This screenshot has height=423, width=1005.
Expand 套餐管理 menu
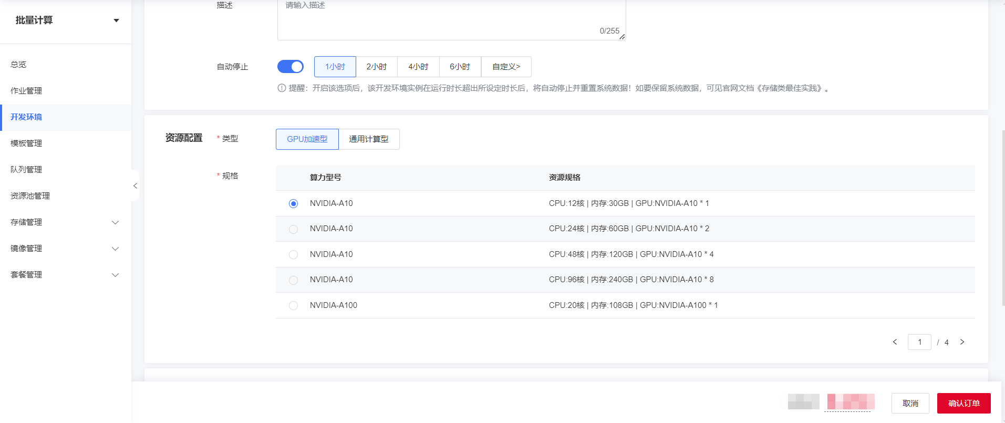click(x=115, y=275)
